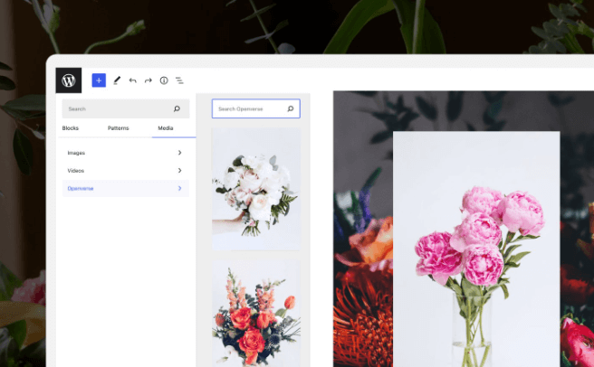Click the Undo arrow icon

coord(132,80)
